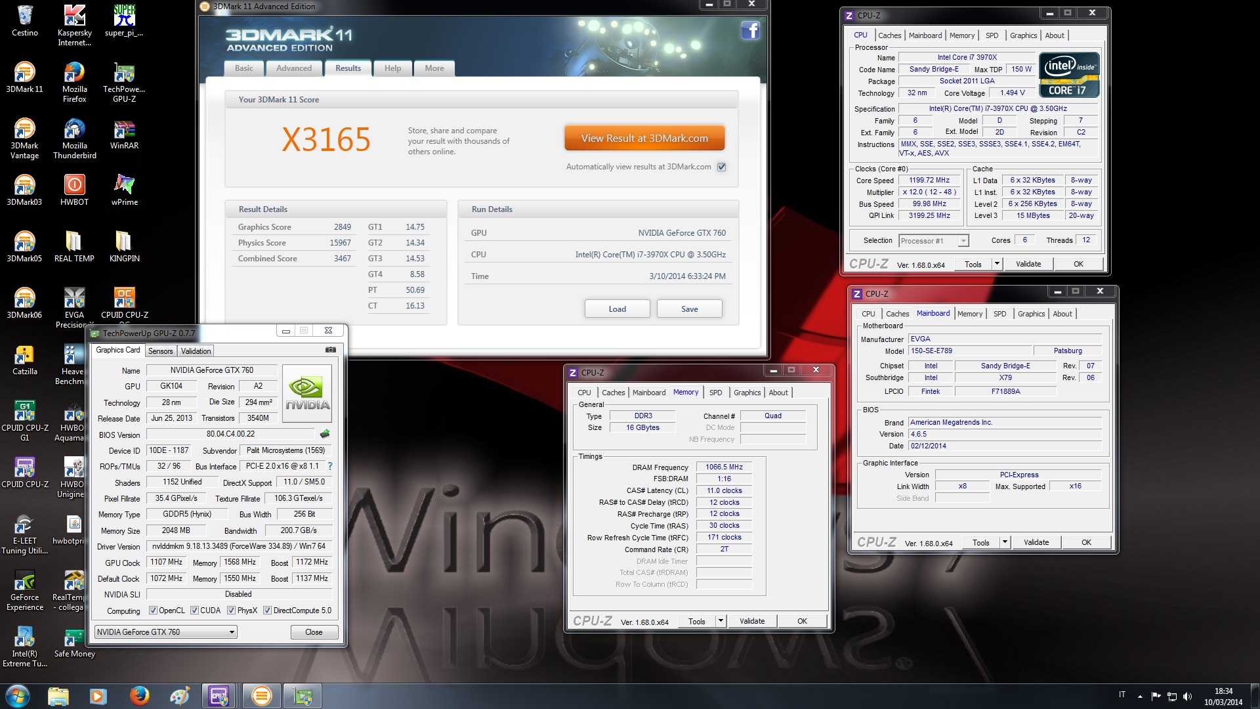The image size is (1260, 709).
Task: Click the Load button in Run Details
Action: tap(617, 309)
